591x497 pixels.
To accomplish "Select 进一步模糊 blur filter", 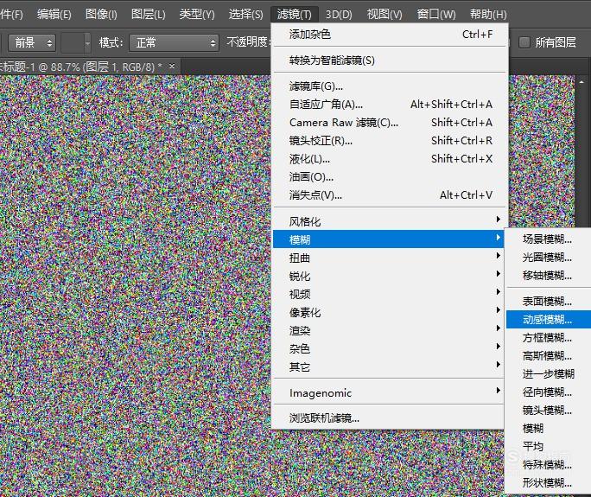I will [549, 373].
